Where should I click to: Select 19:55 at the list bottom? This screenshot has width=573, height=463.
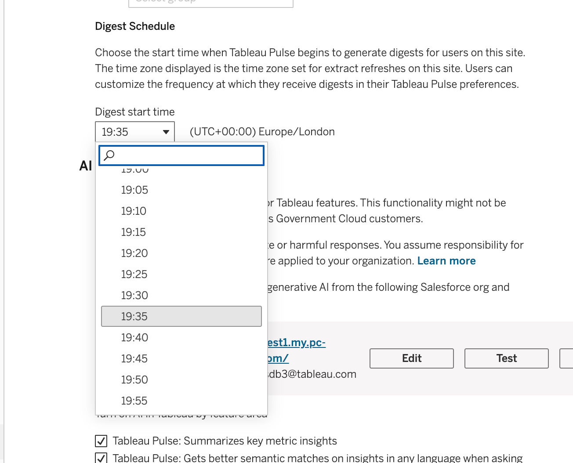pos(134,401)
